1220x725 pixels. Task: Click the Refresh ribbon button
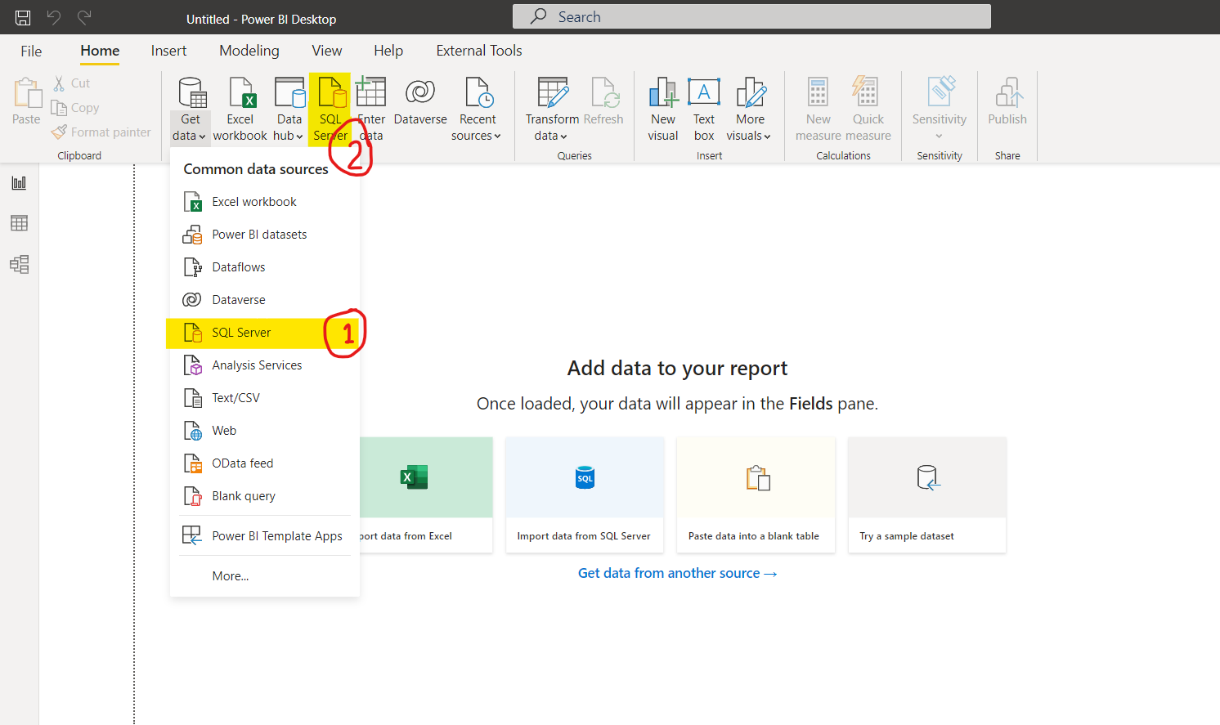(603, 102)
